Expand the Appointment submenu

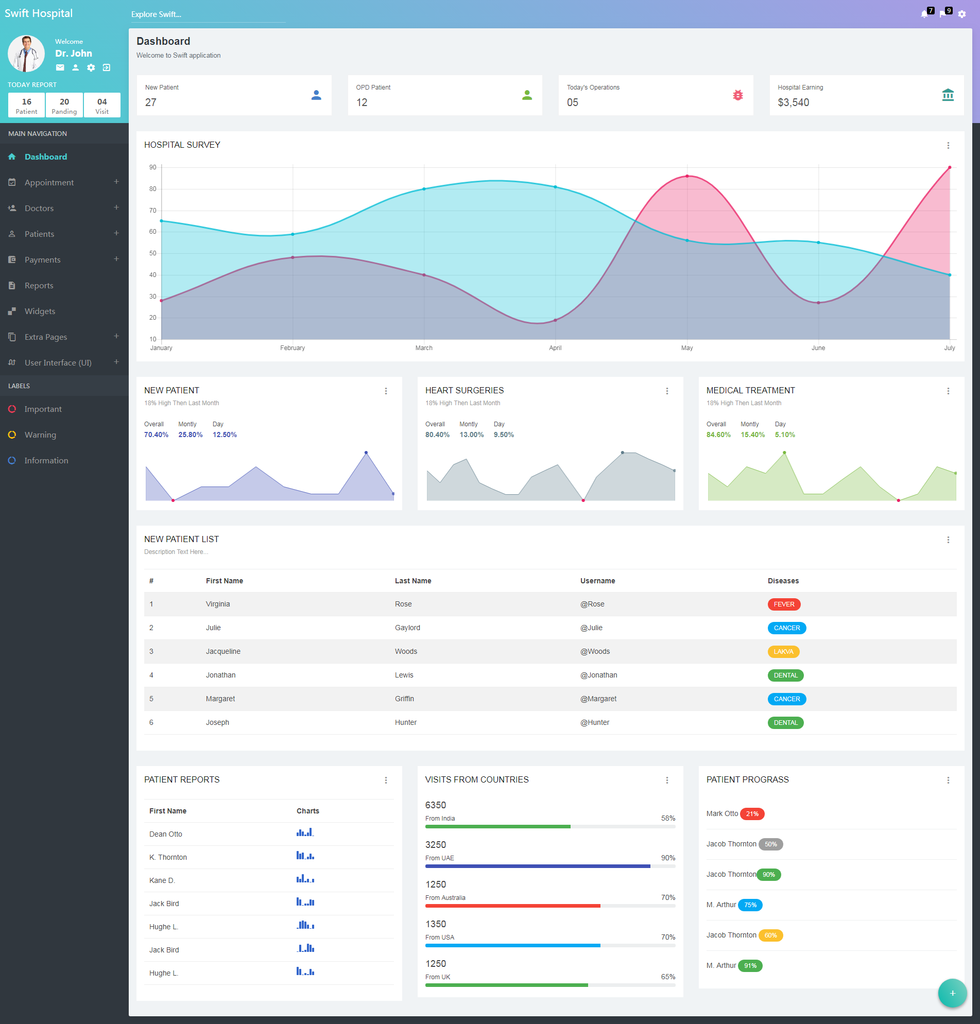pyautogui.click(x=116, y=182)
